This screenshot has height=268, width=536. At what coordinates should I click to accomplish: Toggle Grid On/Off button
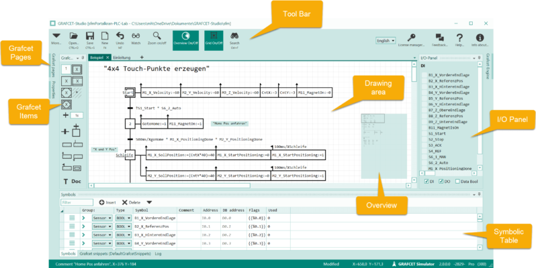click(x=214, y=41)
